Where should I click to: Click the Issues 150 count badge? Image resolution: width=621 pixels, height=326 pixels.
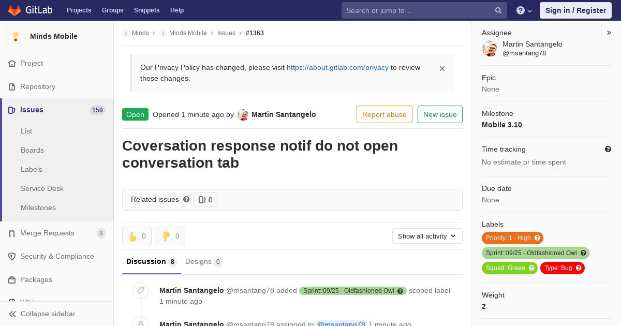click(97, 110)
